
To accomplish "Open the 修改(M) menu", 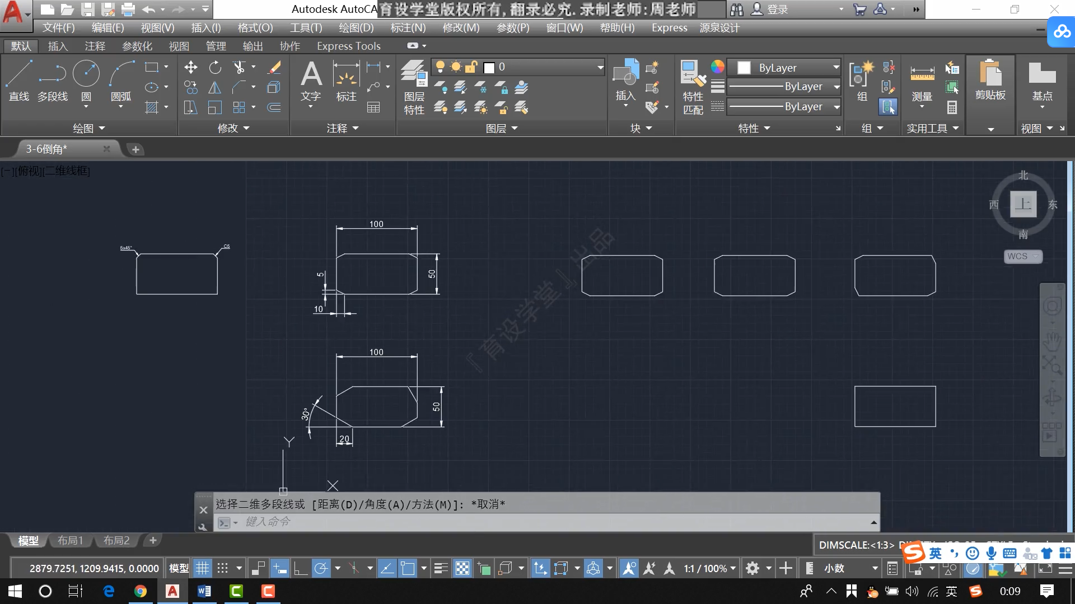I will (x=461, y=28).
